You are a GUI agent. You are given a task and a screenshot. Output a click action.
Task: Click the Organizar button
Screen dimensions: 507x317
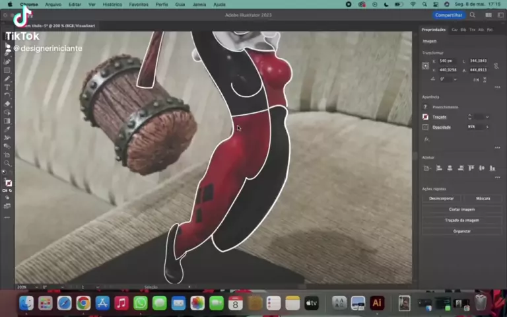pyautogui.click(x=461, y=231)
